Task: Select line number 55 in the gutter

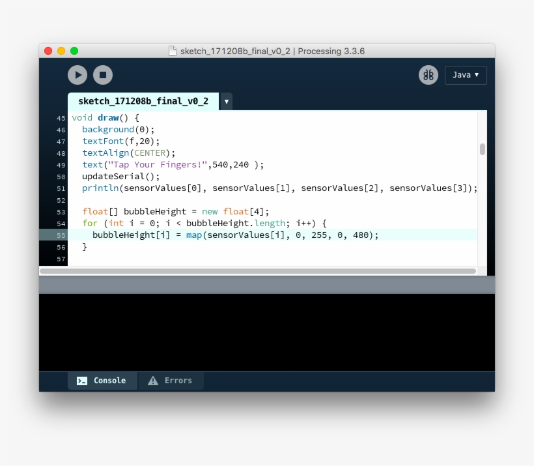Action: (60, 235)
